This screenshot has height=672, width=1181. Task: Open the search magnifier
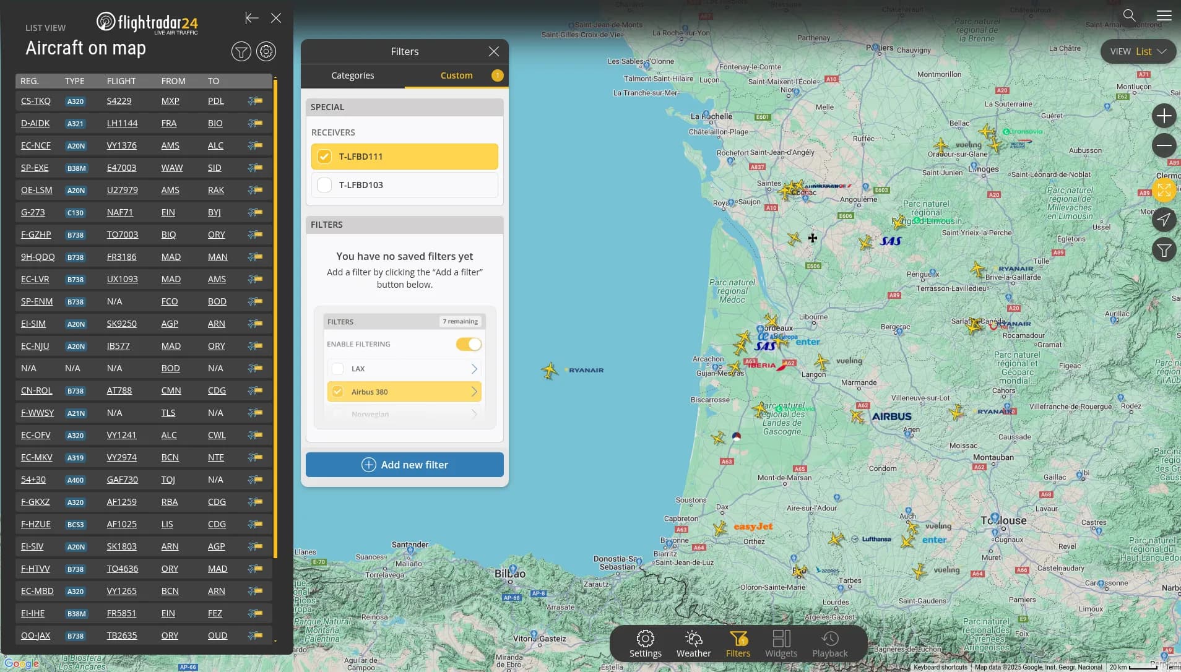pos(1129,15)
